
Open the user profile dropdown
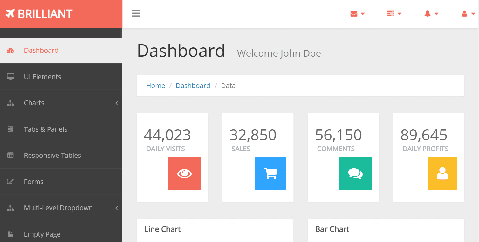coord(468,14)
